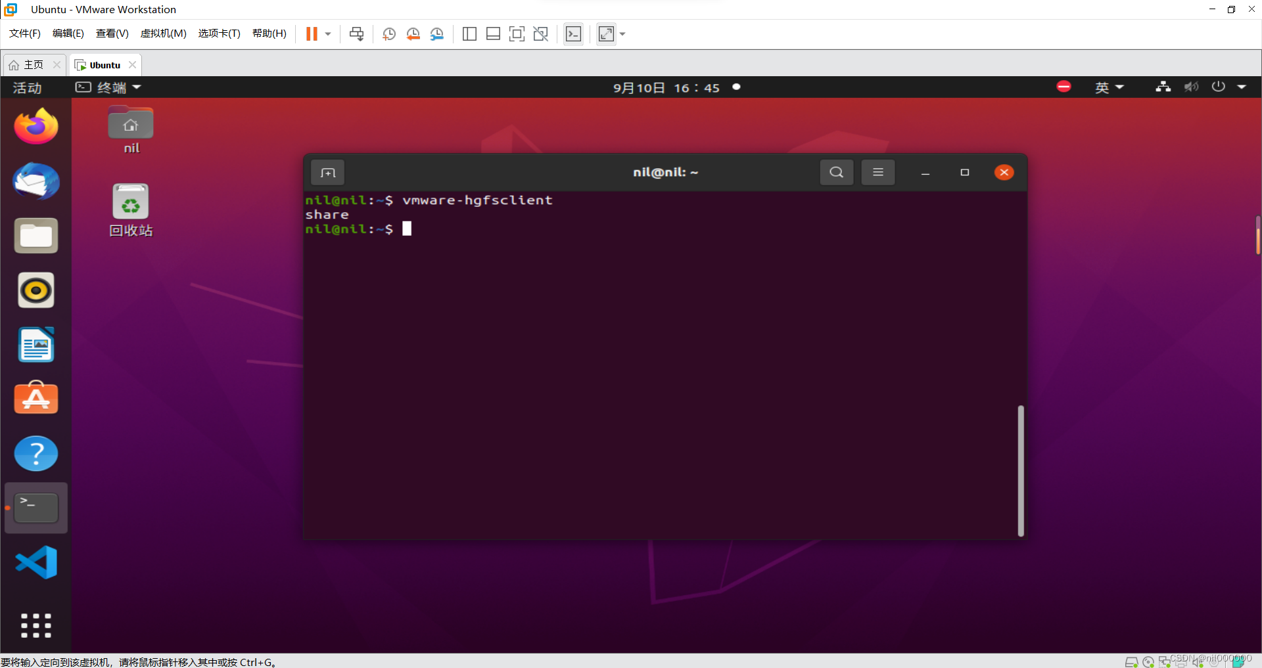
Task: Open the 选项卡(T) menu
Action: 220,33
